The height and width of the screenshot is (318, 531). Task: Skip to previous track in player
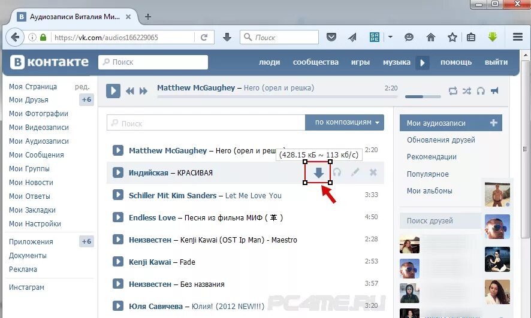tap(129, 91)
